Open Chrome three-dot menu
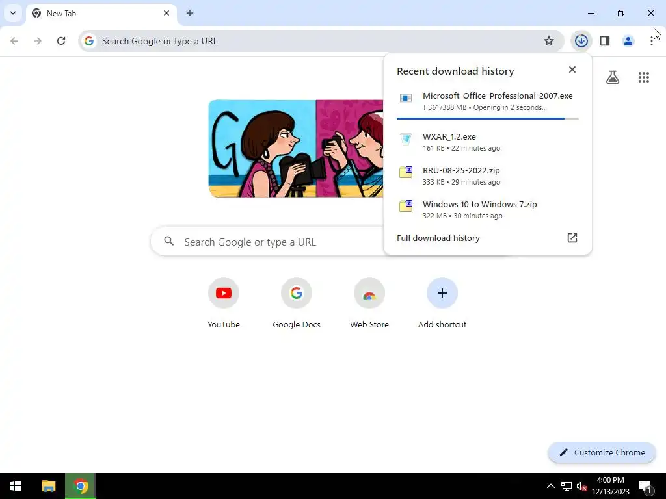The height and width of the screenshot is (499, 666). (x=652, y=41)
